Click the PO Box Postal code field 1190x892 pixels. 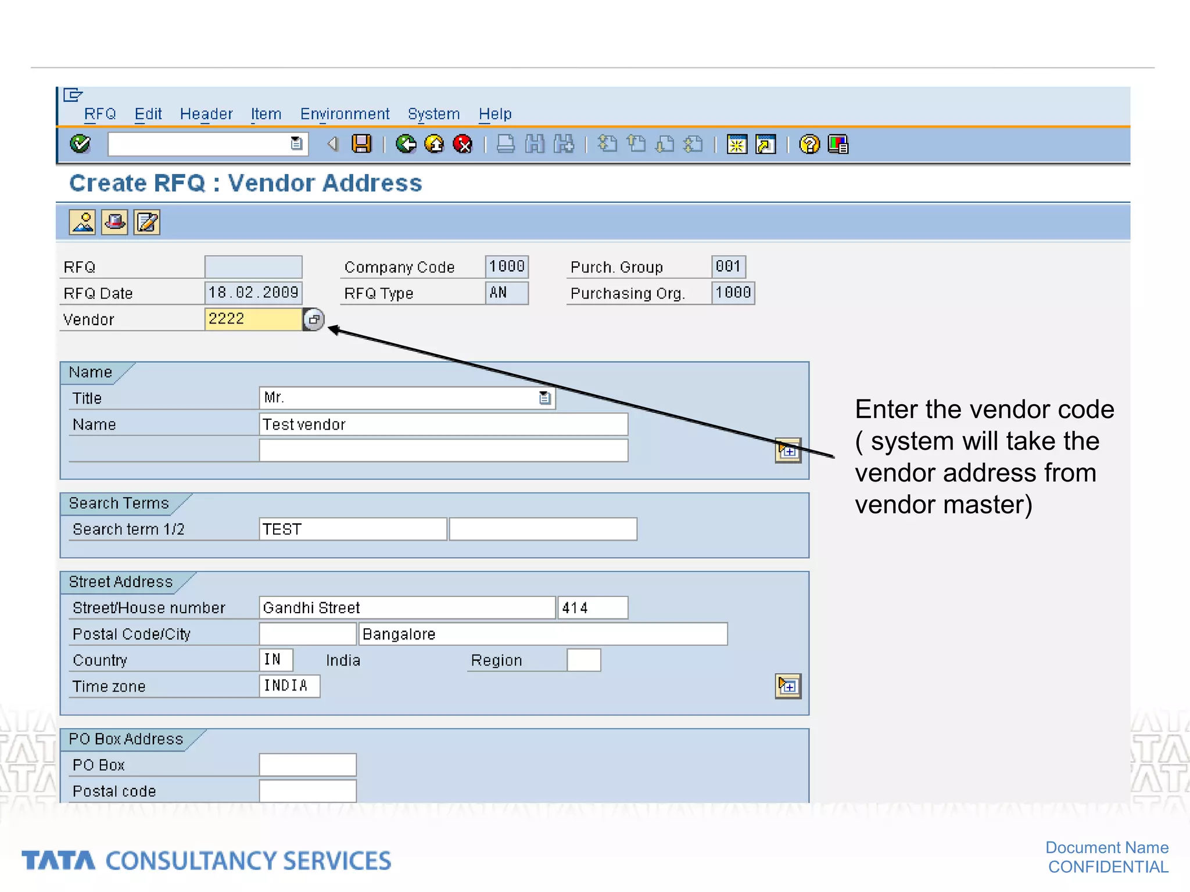click(307, 791)
